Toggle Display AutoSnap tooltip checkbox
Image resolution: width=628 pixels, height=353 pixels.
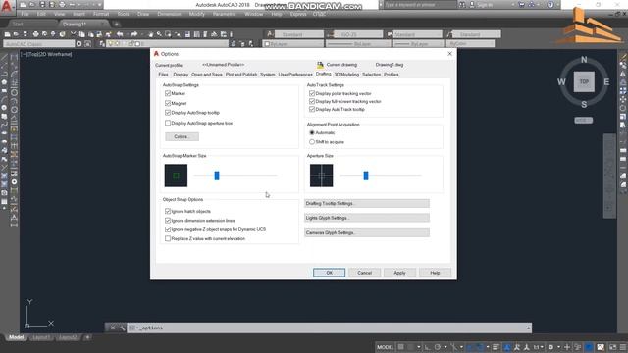coord(168,113)
